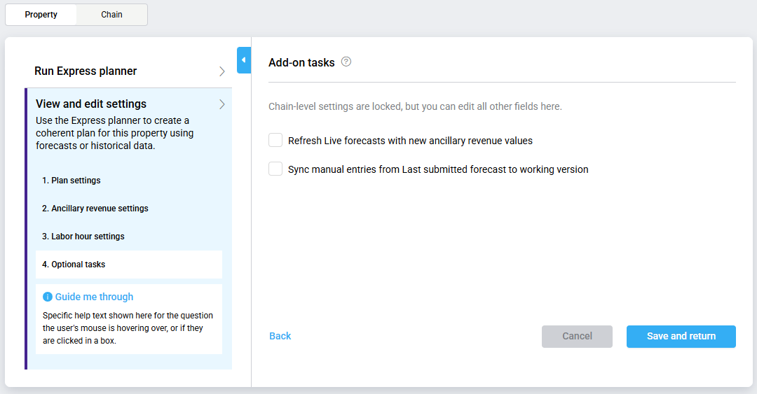Click the Back link
The width and height of the screenshot is (757, 394).
[x=280, y=337]
